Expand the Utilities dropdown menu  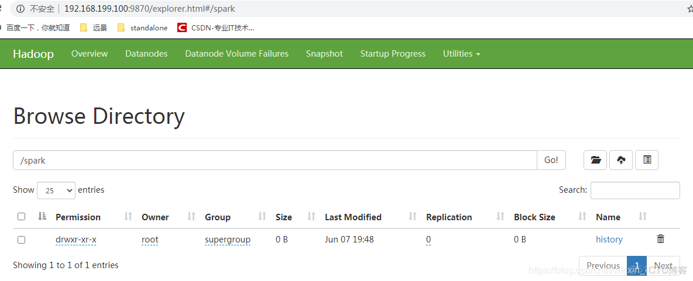click(x=461, y=54)
